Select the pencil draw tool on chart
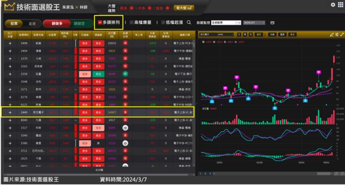The image size is (345, 186). click(x=332, y=35)
